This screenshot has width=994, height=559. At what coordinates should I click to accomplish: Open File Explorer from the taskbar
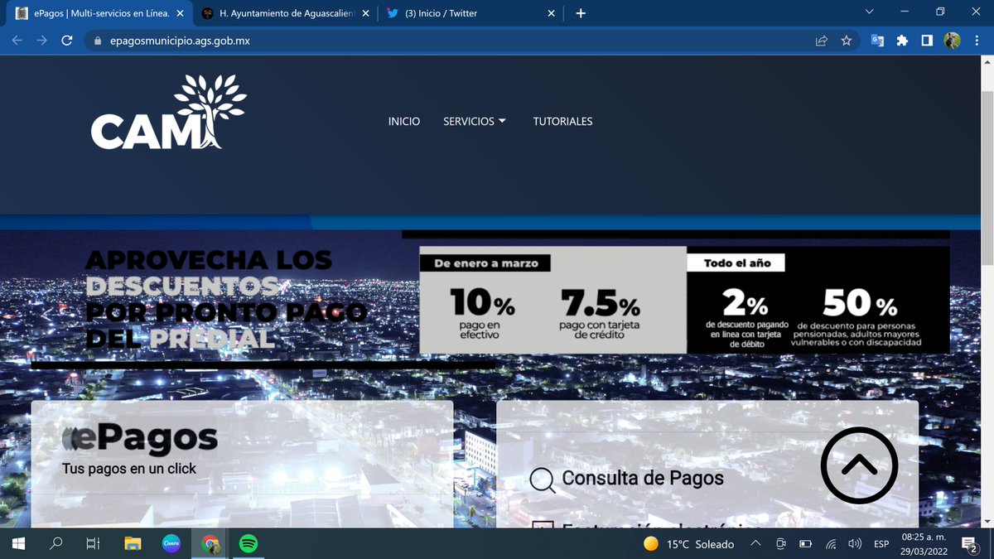coord(133,544)
